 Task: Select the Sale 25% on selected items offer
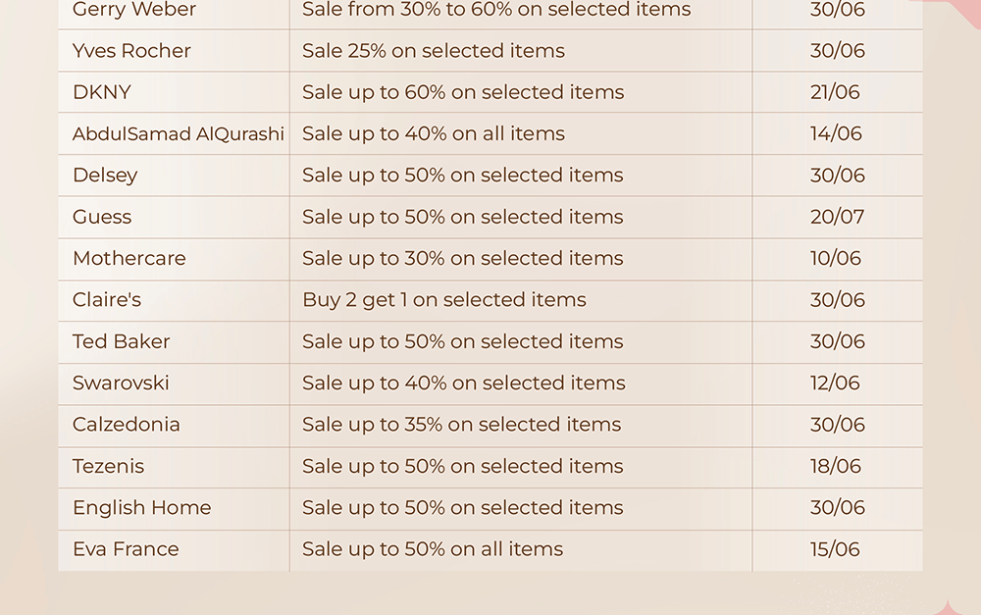434,51
